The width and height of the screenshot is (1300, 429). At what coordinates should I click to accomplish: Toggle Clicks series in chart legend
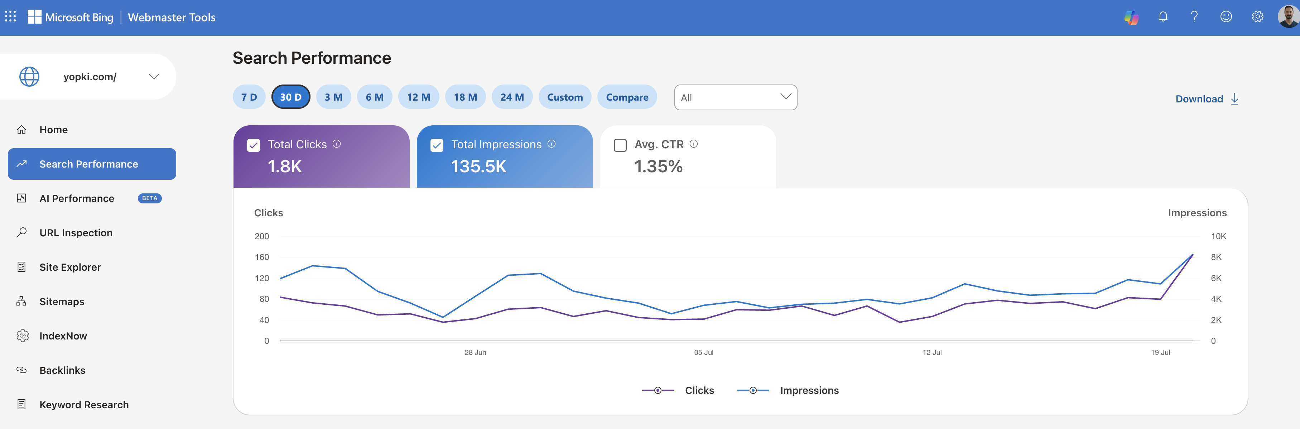678,391
